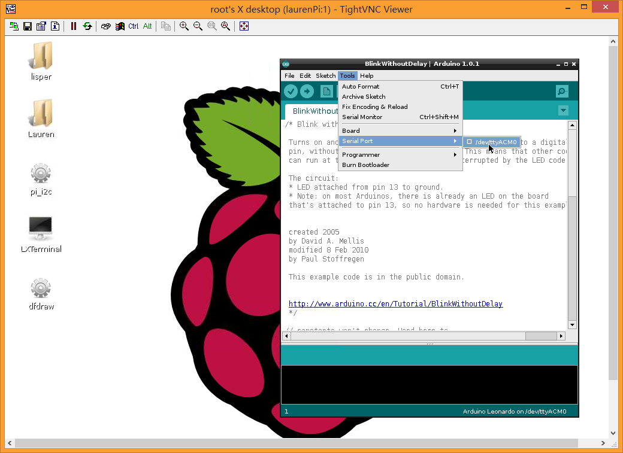Open the TightVNC connection options icon
The height and width of the screenshot is (453, 623).
point(41,26)
